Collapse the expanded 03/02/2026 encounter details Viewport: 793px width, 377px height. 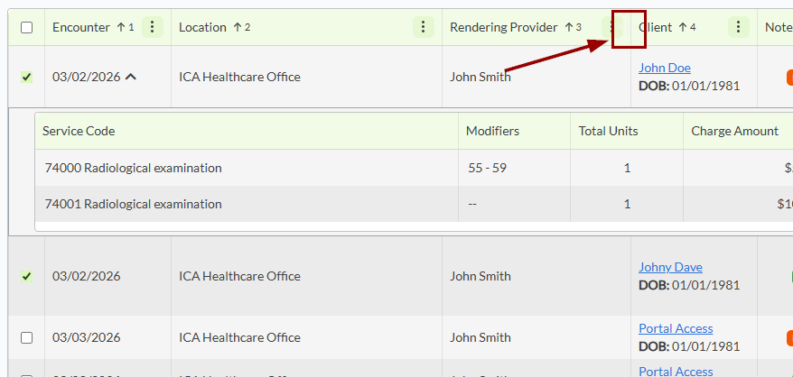[x=132, y=77]
